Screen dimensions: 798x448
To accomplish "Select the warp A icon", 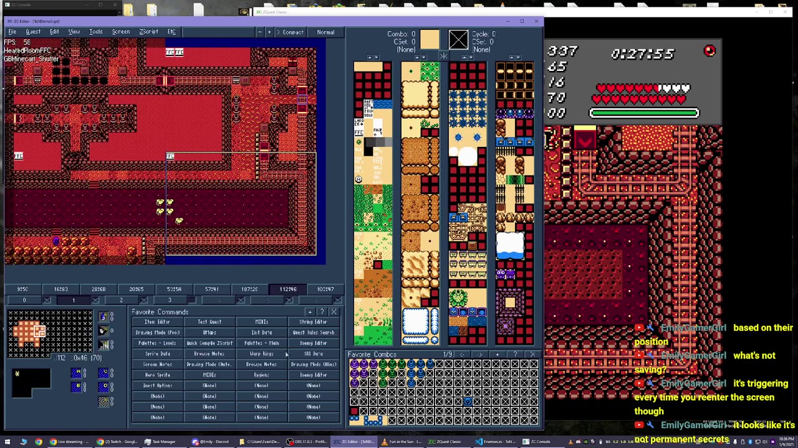I will [x=76, y=373].
